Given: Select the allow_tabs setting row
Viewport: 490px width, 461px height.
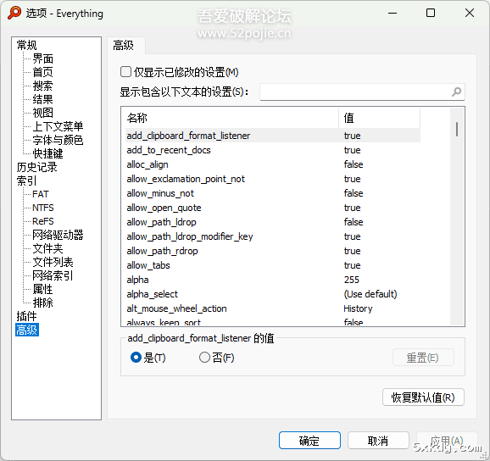Looking at the screenshot, I should (x=273, y=265).
